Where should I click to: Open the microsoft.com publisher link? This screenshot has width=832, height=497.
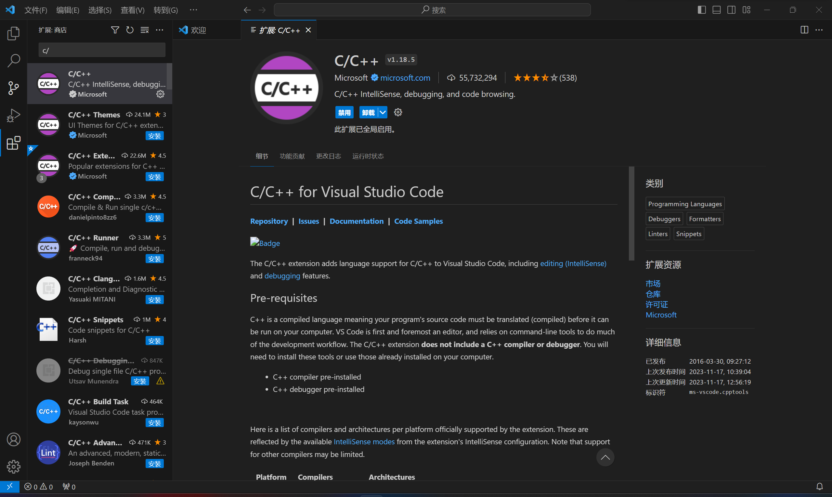pyautogui.click(x=405, y=78)
